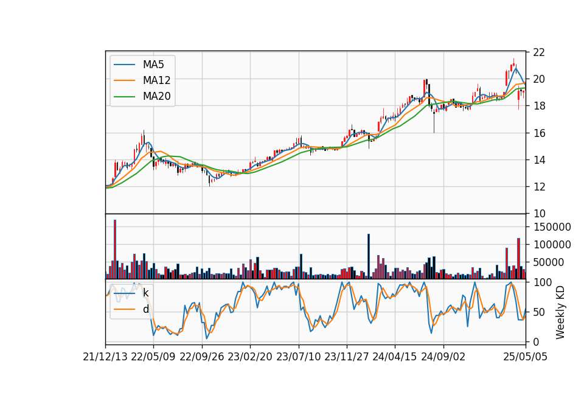Click the tallest volume bar above 150000
Image resolution: width=584 pixels, height=420 pixels.
pyautogui.click(x=115, y=250)
